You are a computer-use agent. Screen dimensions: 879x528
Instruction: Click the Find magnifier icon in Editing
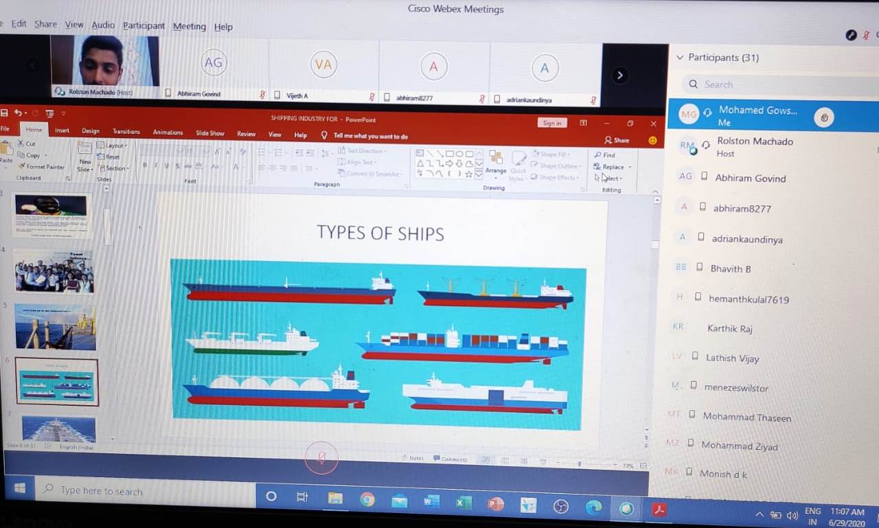click(x=598, y=155)
